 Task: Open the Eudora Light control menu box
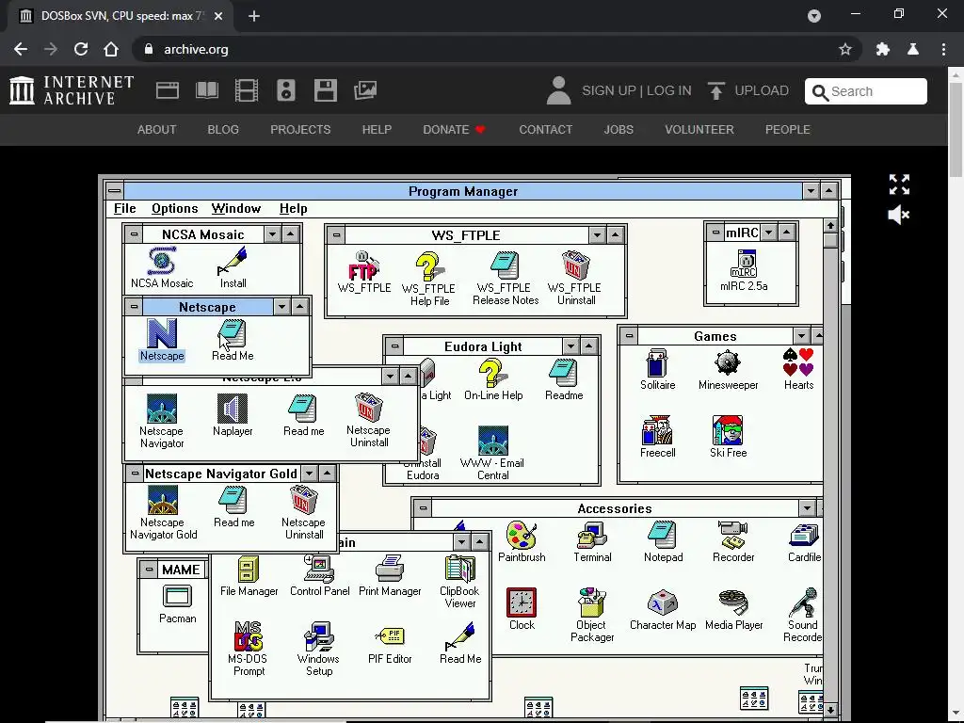point(394,346)
